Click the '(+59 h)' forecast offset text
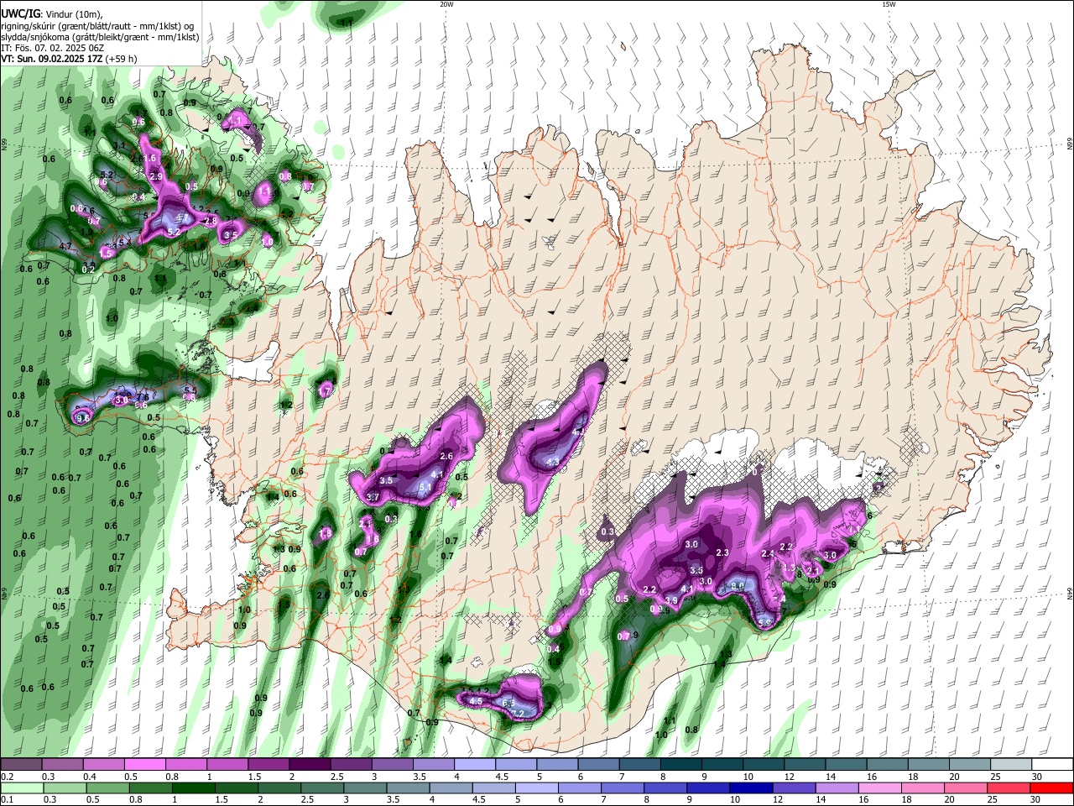Viewport: 1074px width, 806px height. [122, 59]
